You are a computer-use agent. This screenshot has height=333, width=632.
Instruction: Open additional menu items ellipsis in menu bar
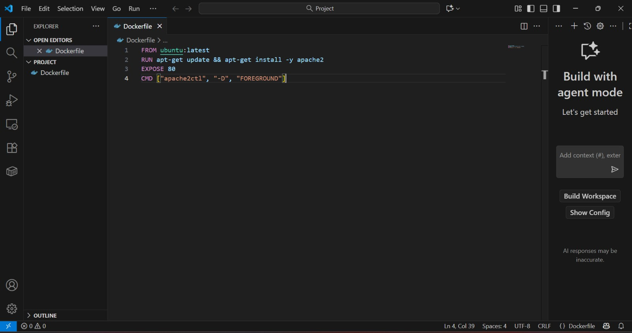click(153, 9)
